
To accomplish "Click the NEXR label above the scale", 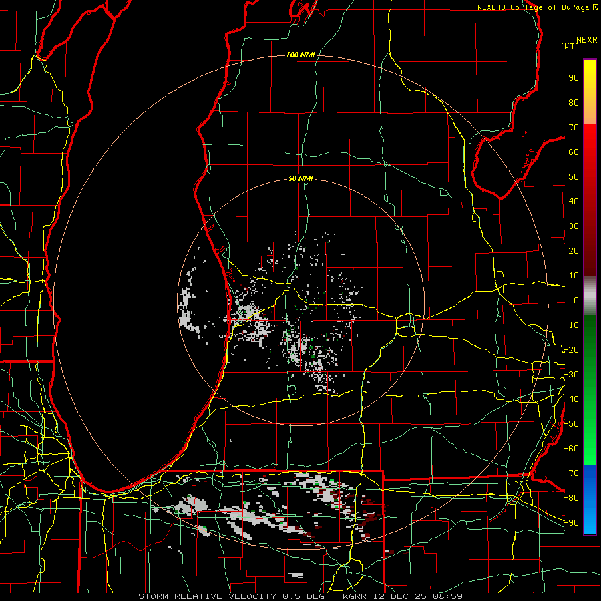I will click(587, 40).
